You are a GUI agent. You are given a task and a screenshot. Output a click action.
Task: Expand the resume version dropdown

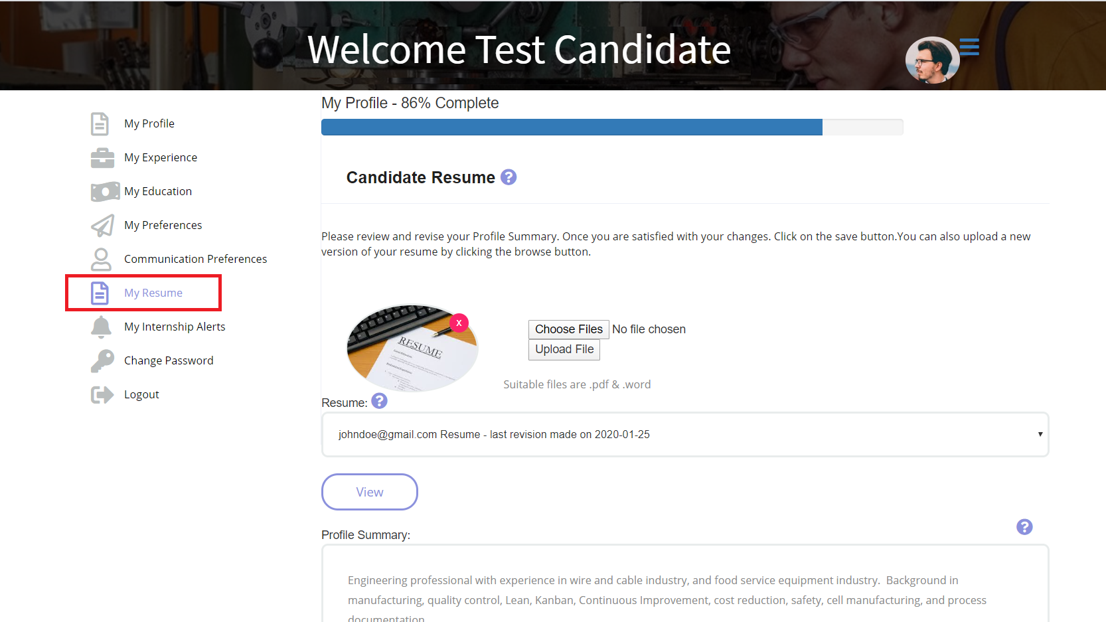(x=685, y=435)
